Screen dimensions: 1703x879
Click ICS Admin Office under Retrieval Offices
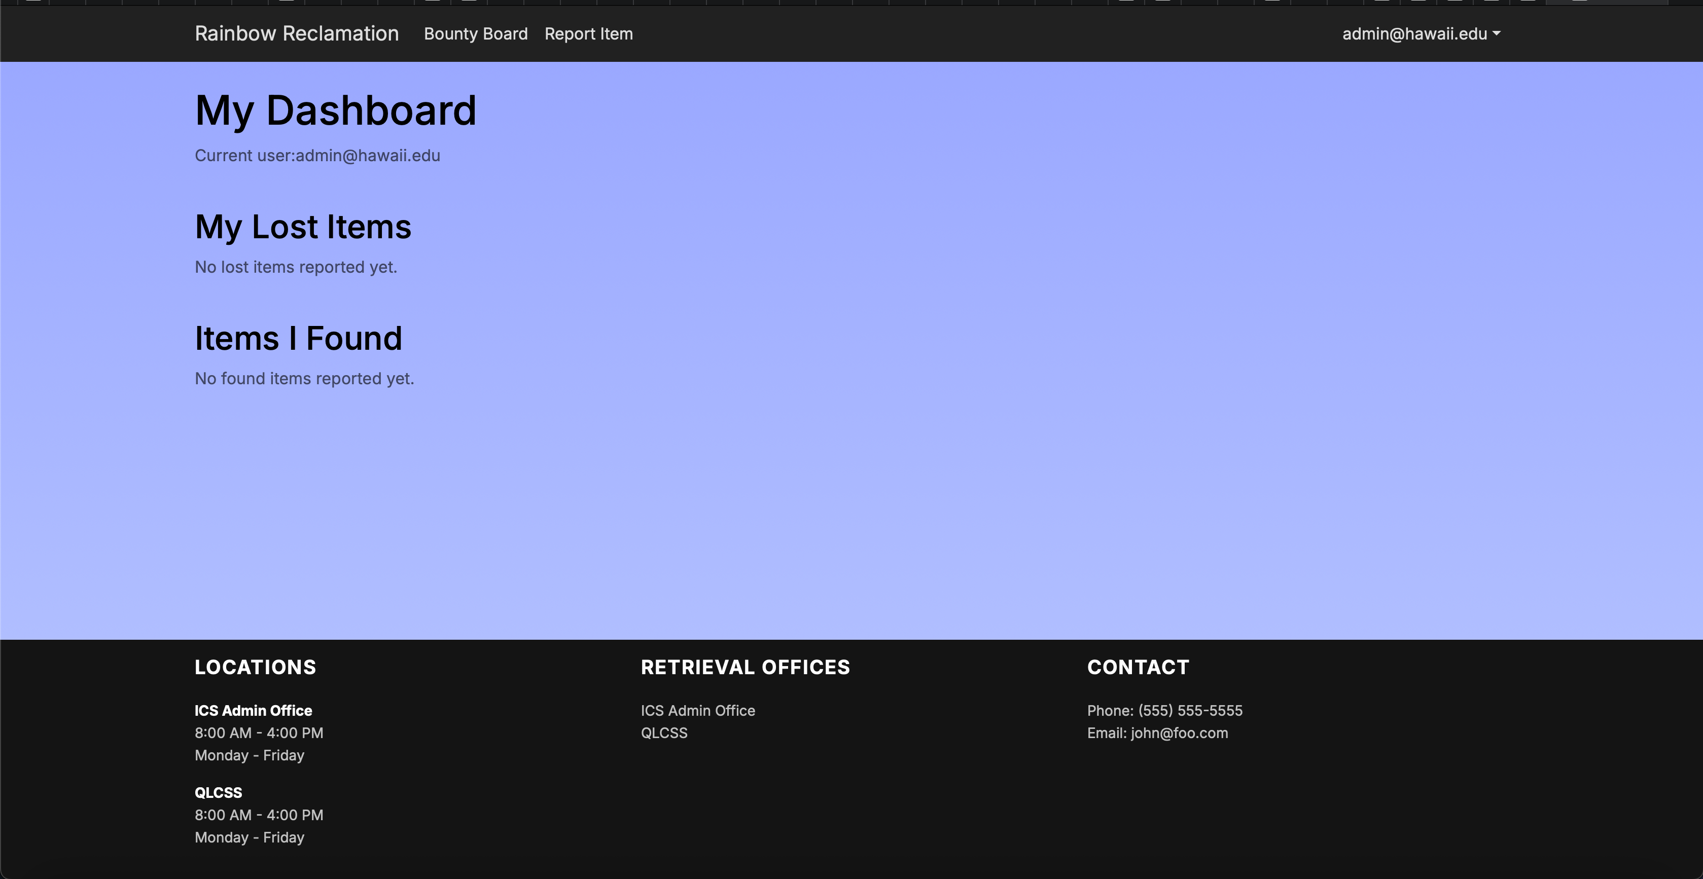697,711
